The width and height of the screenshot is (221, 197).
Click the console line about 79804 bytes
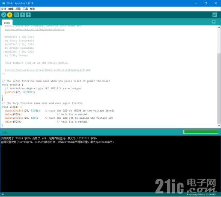point(49,138)
